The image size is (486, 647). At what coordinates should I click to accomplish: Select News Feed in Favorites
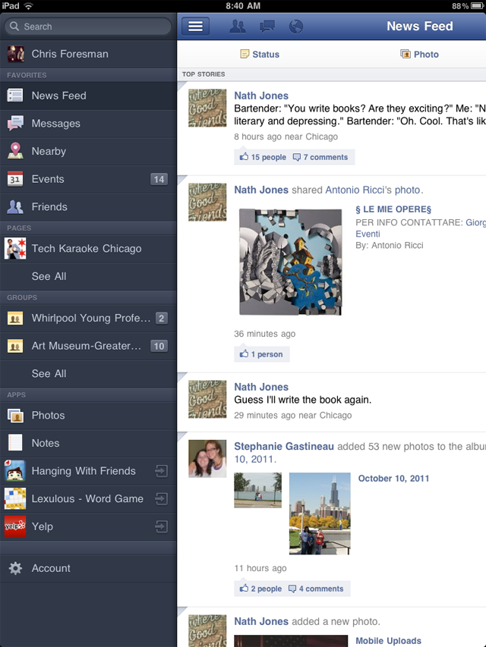(88, 96)
